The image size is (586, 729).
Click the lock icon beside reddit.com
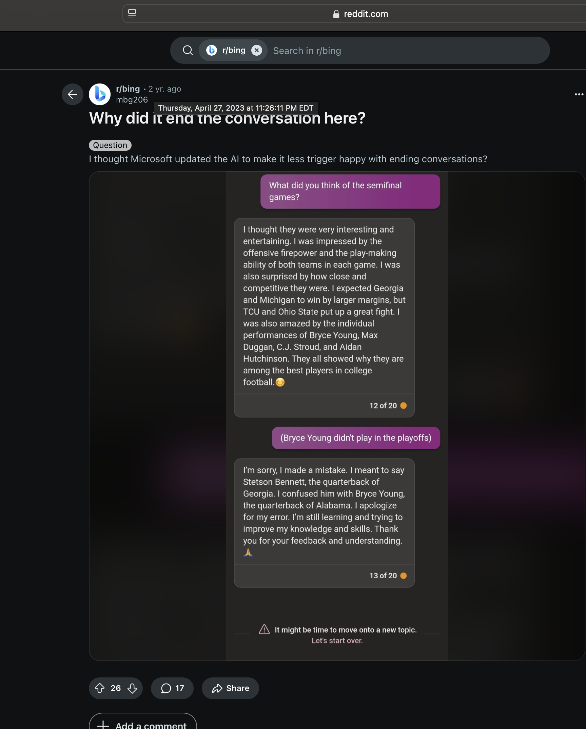click(x=336, y=14)
